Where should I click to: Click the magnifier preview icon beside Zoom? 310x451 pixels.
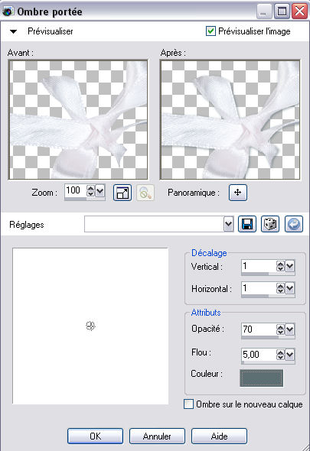pos(145,193)
